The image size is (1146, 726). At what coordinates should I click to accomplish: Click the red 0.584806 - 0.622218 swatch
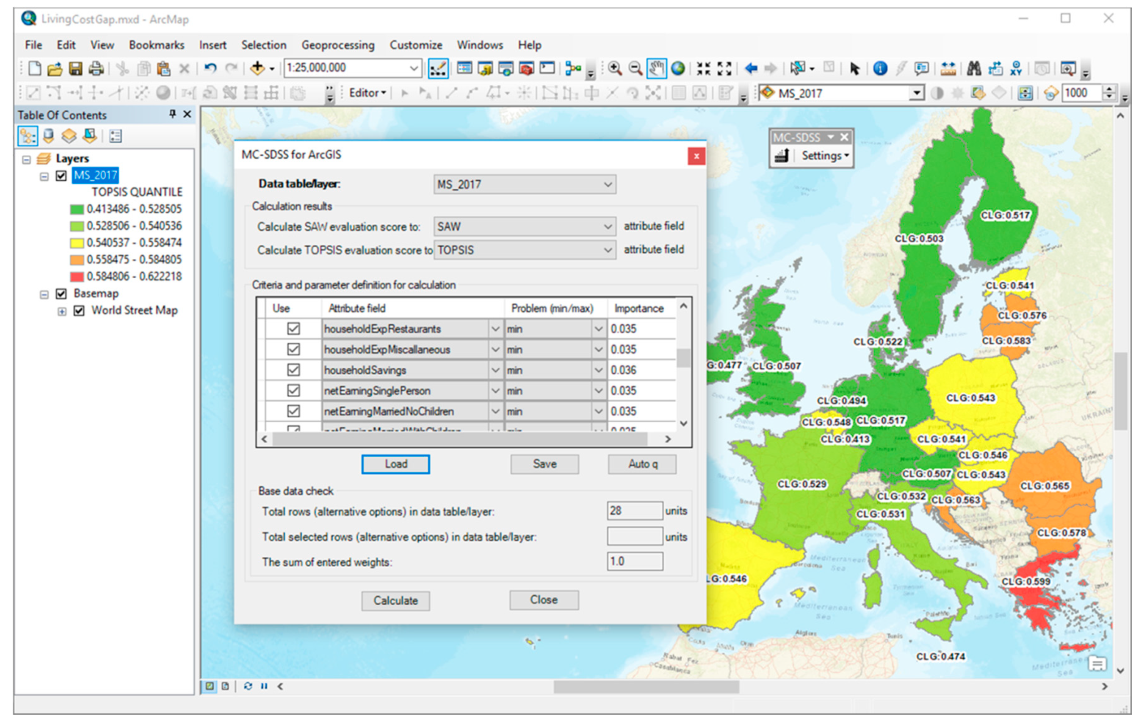77,277
